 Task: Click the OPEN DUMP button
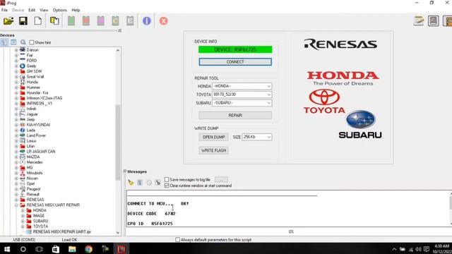(x=213, y=137)
